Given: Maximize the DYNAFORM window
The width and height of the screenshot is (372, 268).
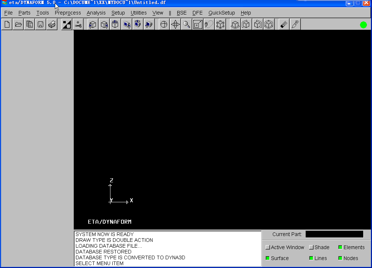Looking at the screenshot, I should point(358,3).
